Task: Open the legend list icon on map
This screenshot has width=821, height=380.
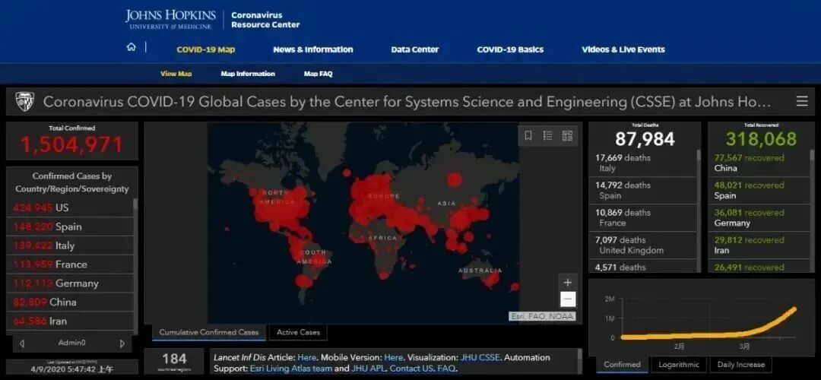Action: coord(547,136)
